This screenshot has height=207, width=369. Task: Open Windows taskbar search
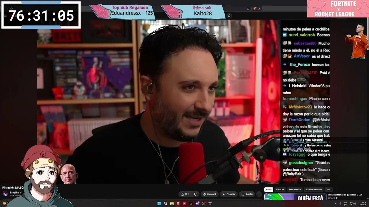[165, 204]
